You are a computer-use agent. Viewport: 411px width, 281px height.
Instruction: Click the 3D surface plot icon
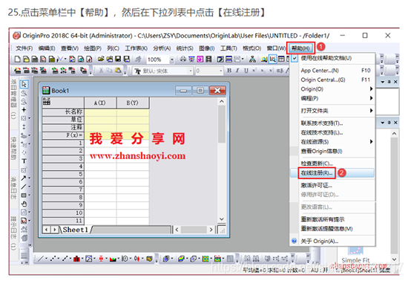[x=181, y=259]
